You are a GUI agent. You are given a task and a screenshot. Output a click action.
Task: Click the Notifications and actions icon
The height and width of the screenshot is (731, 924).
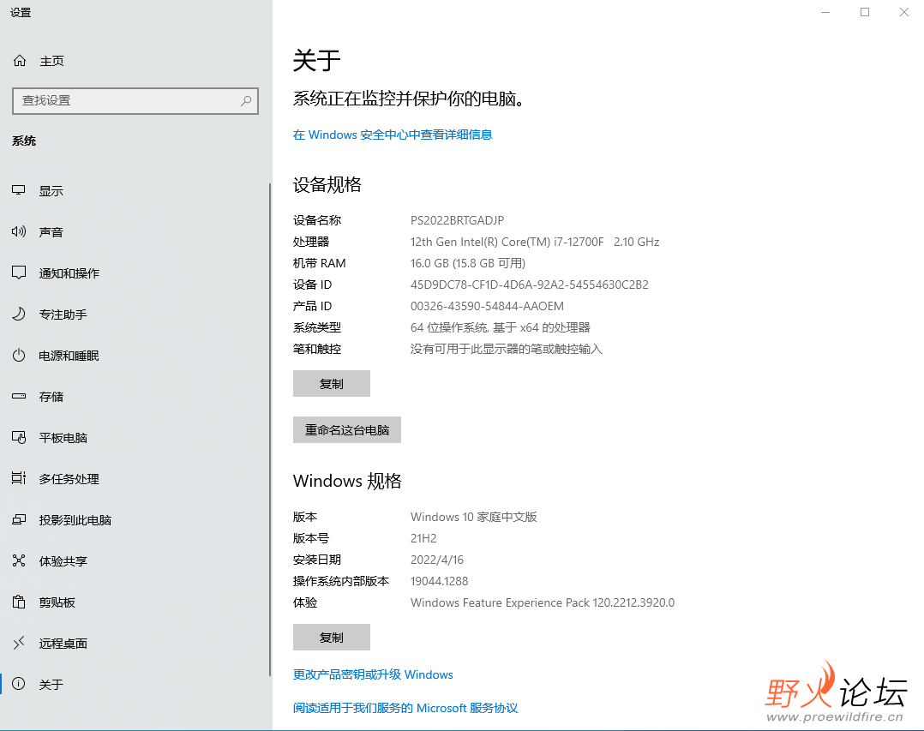pyautogui.click(x=19, y=273)
